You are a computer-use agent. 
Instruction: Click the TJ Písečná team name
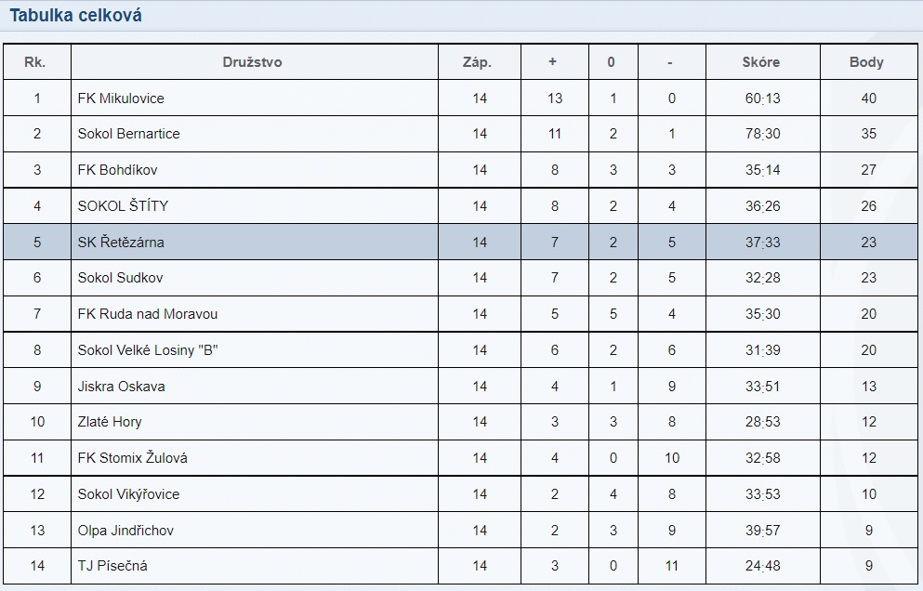tap(112, 566)
